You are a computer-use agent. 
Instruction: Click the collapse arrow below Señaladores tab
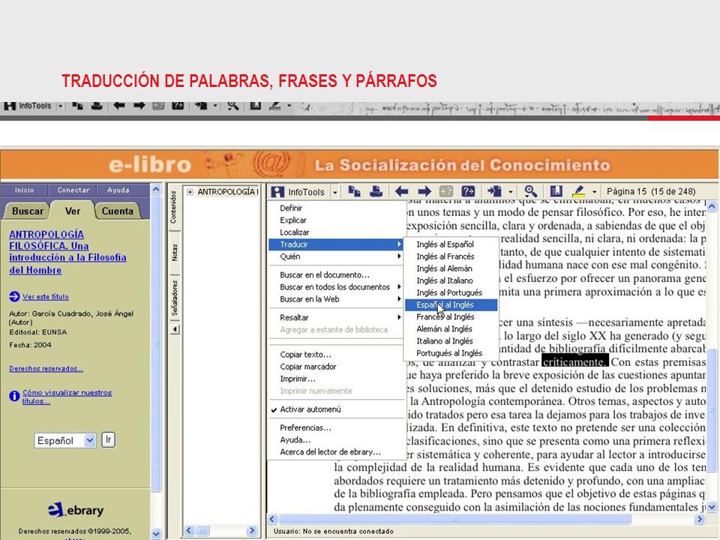tap(175, 329)
